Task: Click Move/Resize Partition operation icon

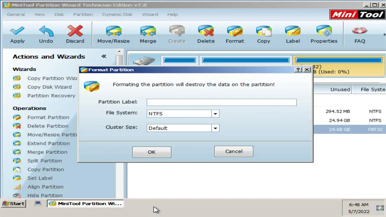Action: [17, 135]
